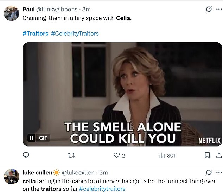Open #celebritytraitors hashtag in luke's tweet

pyautogui.click(x=102, y=189)
